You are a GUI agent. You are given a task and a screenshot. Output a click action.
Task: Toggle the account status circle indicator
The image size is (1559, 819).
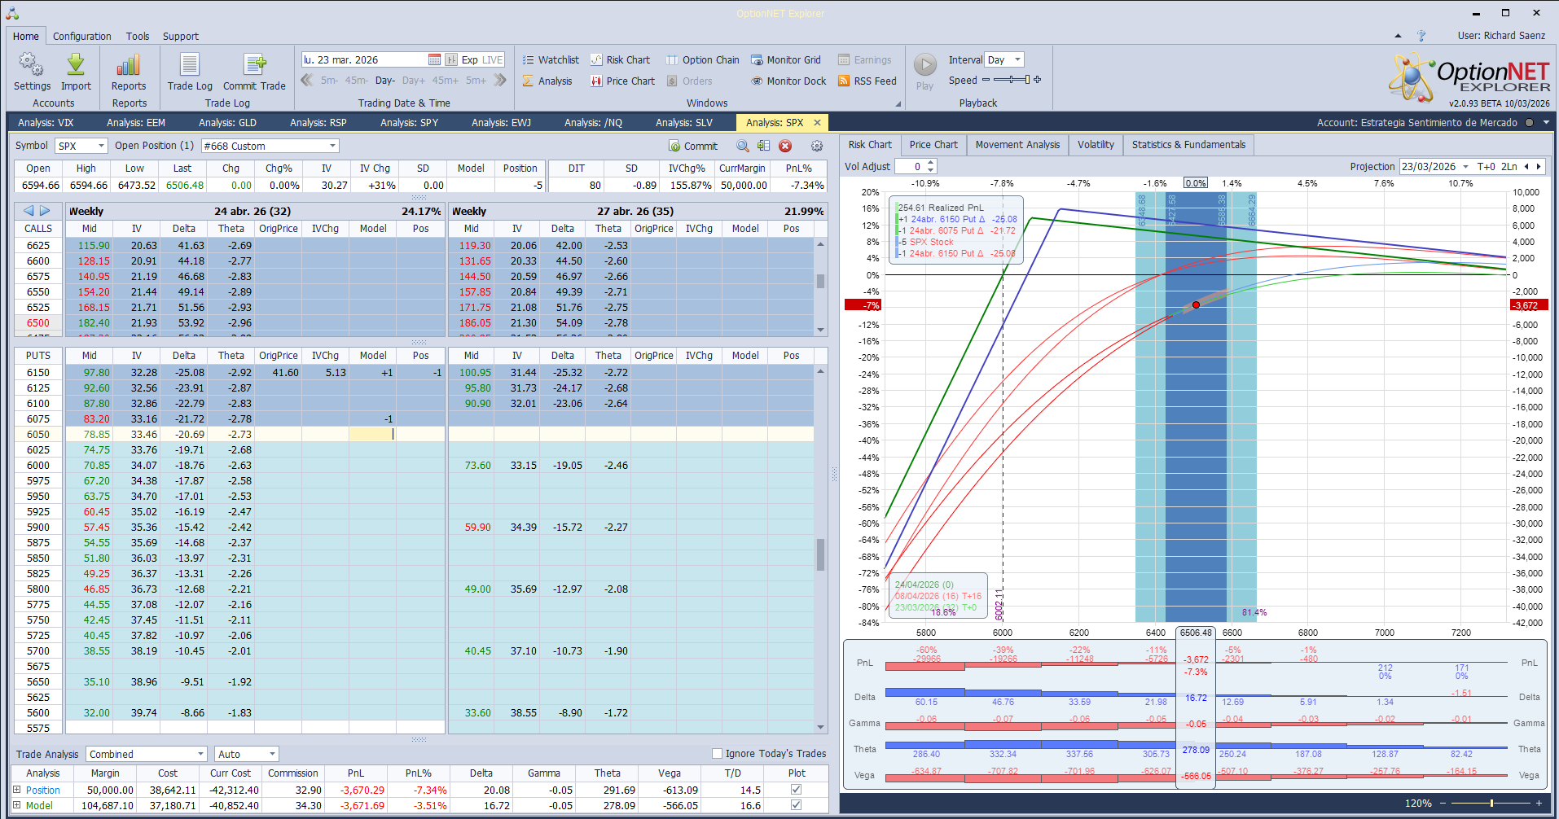coord(1529,123)
